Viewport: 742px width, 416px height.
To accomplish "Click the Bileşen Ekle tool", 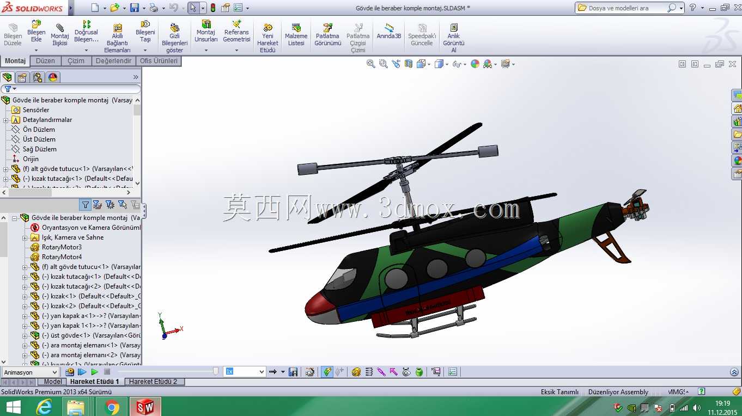I will coord(37,32).
